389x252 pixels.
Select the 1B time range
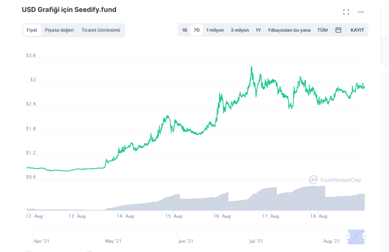185,30
